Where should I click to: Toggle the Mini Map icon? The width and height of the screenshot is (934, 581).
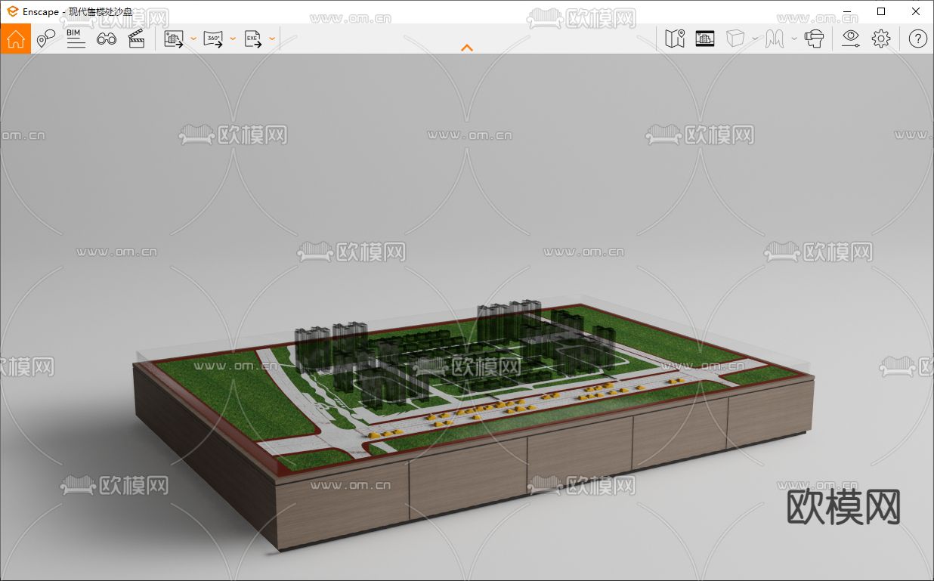pyautogui.click(x=675, y=39)
